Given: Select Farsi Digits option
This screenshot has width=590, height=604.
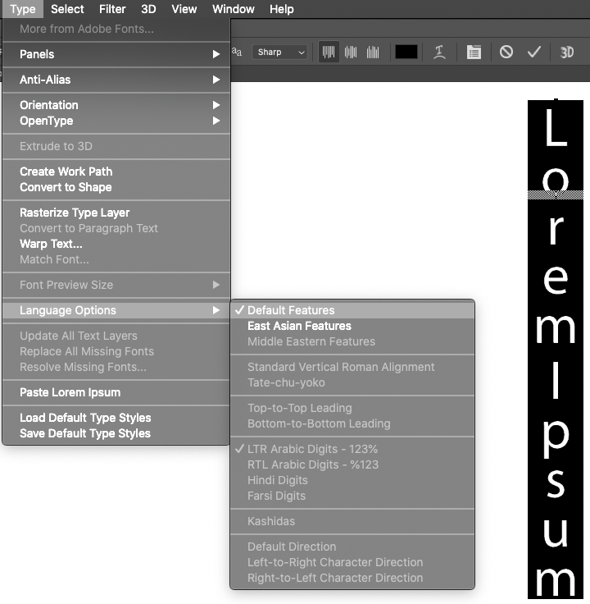Looking at the screenshot, I should coord(352,496).
